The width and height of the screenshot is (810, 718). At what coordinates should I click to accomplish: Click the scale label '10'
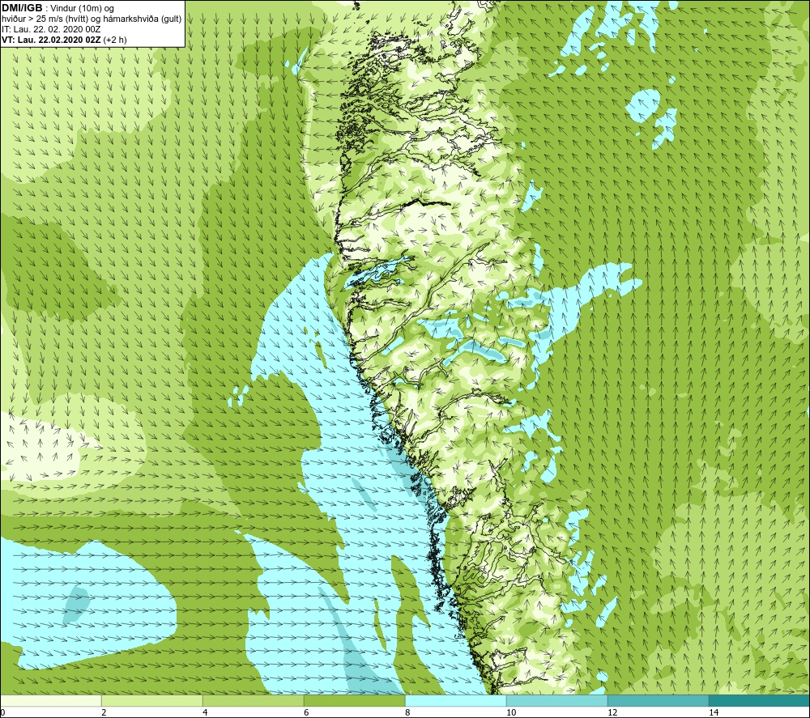click(x=511, y=713)
